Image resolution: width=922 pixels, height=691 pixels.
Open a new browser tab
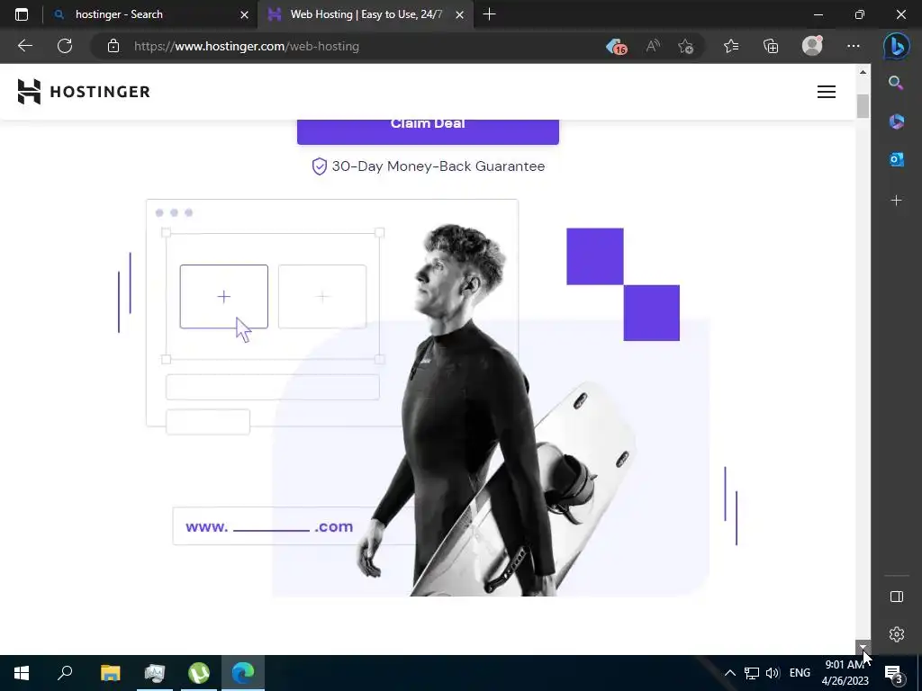tap(489, 14)
